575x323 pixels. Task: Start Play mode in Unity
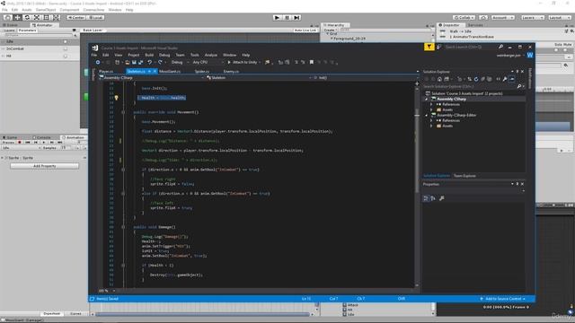coord(278,18)
